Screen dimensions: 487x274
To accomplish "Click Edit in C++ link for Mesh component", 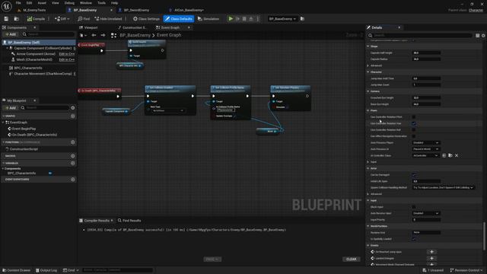I will click(x=67, y=59).
